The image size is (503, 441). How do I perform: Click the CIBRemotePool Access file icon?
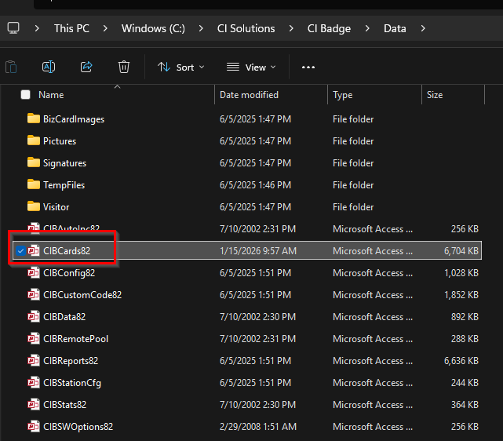tap(34, 338)
